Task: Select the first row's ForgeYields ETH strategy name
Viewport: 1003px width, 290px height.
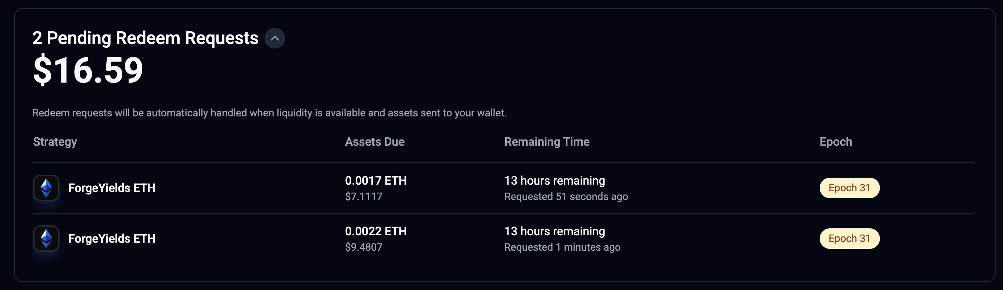Action: pyautogui.click(x=112, y=188)
